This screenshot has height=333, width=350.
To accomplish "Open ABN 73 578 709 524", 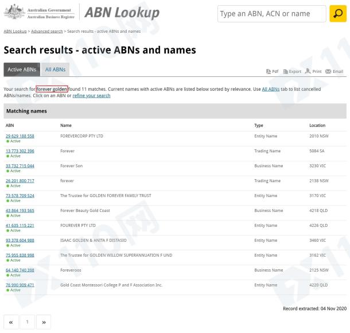I will (x=20, y=196).
